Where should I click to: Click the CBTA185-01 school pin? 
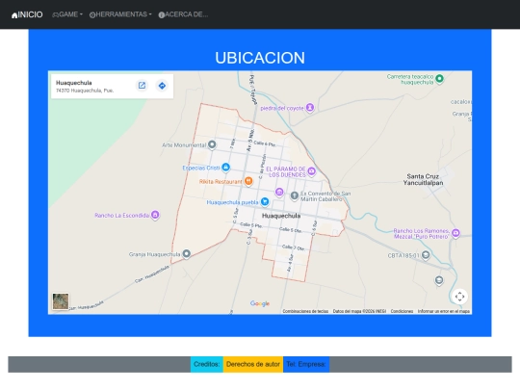tap(426, 255)
